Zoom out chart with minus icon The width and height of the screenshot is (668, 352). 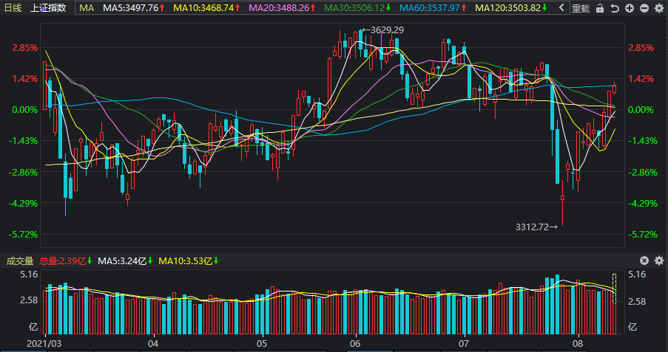tap(644, 8)
